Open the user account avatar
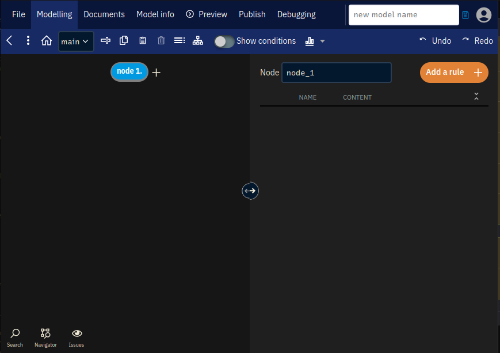 (x=484, y=14)
